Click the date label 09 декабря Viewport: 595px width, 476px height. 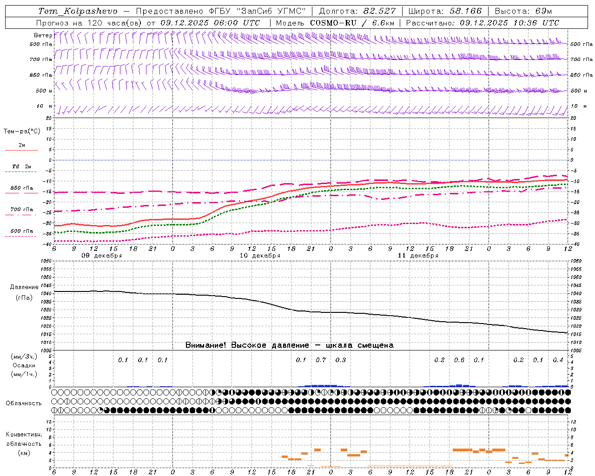[101, 256]
